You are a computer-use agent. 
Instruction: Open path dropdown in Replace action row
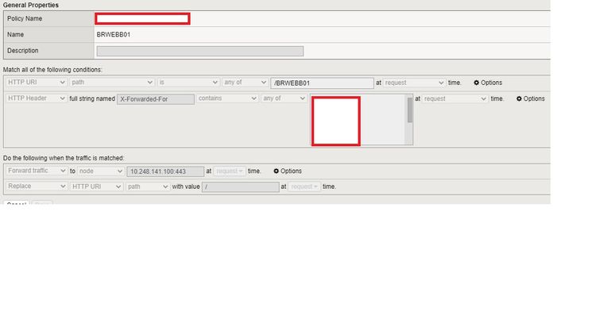point(148,187)
